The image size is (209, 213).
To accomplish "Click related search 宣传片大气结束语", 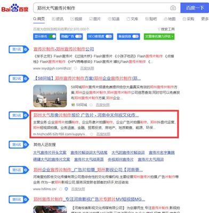I will [89, 159].
